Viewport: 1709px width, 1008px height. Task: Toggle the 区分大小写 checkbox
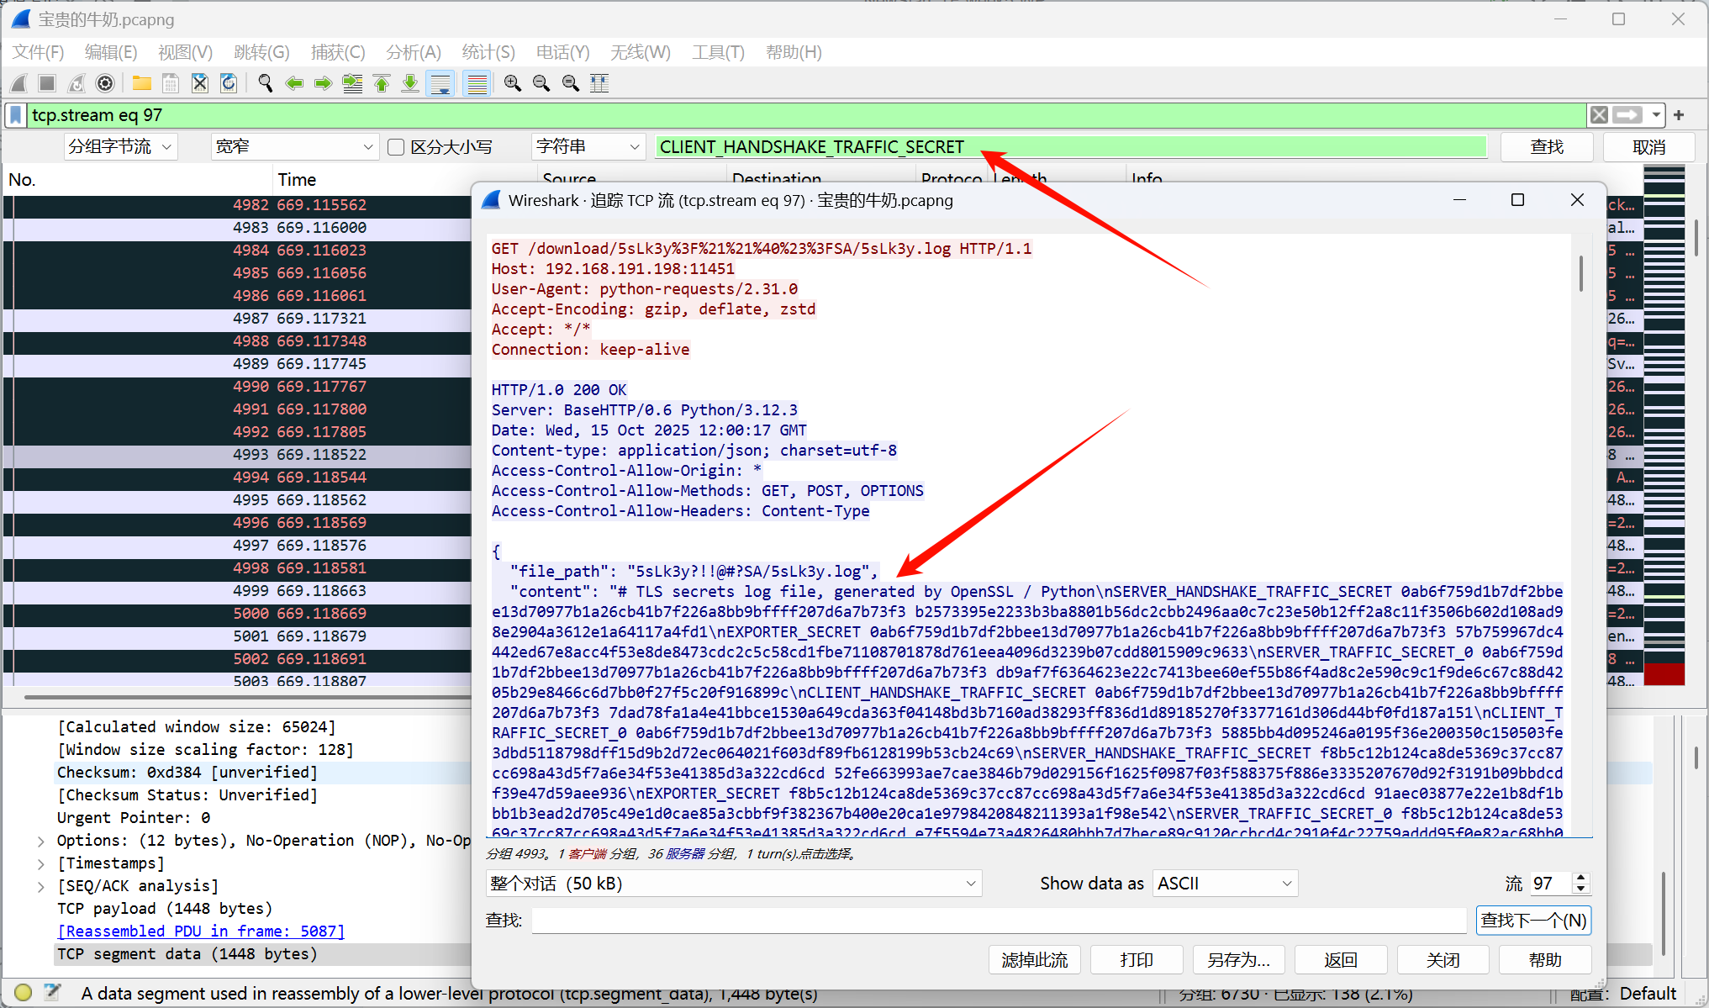pyautogui.click(x=396, y=147)
